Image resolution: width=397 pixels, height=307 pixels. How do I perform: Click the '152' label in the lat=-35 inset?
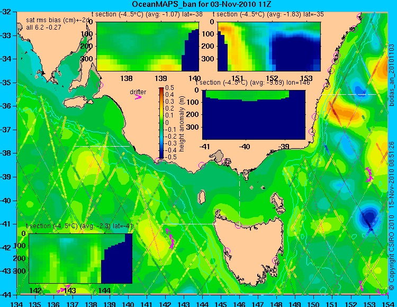click(x=272, y=78)
